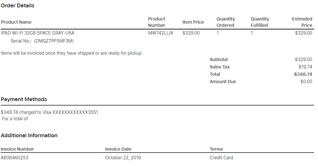Screen dimensions: 318x166
Task: Click the Quantity Fulfilled column header
Action: 260,22
